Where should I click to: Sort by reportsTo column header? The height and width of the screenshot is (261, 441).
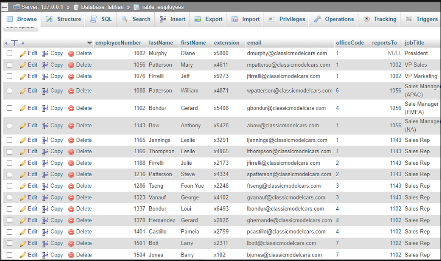point(384,43)
